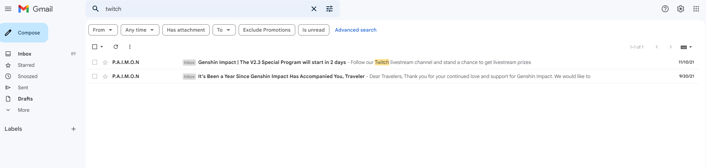Click the Compose button

(x=24, y=33)
